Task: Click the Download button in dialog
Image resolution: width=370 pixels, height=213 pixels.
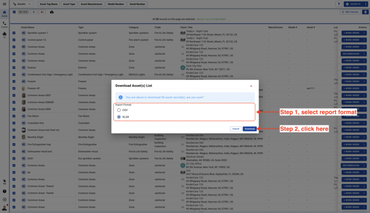Action: click(250, 129)
